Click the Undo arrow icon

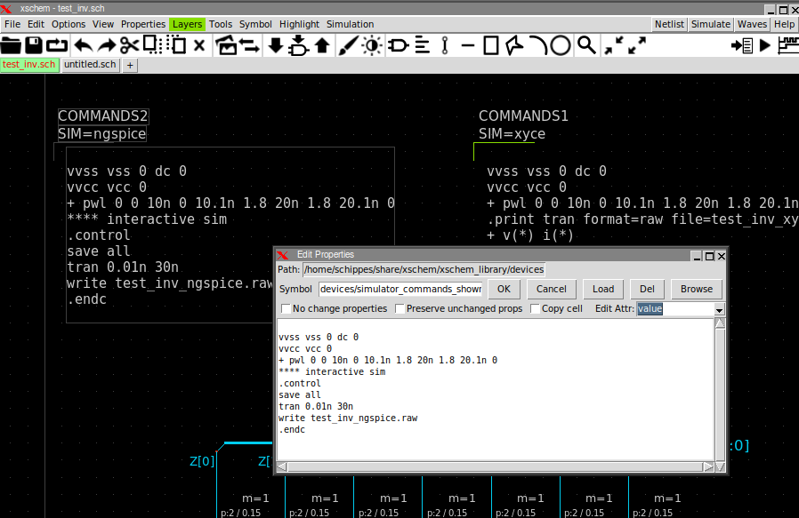click(83, 45)
